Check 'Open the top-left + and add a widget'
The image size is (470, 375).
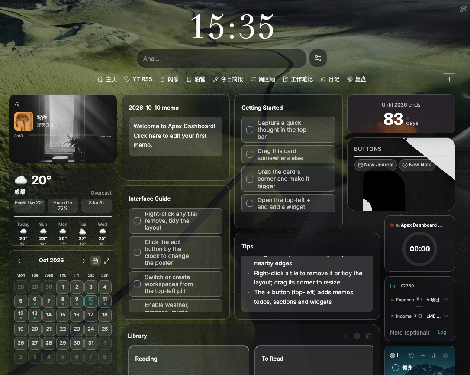pyautogui.click(x=250, y=203)
